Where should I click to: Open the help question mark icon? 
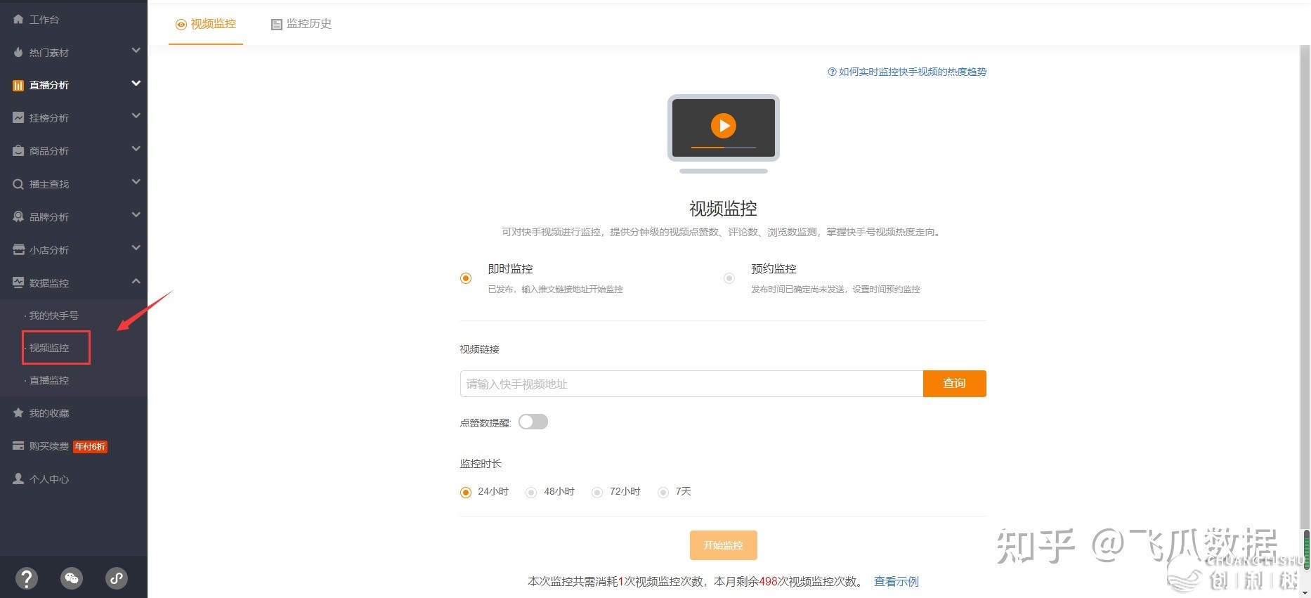point(27,578)
